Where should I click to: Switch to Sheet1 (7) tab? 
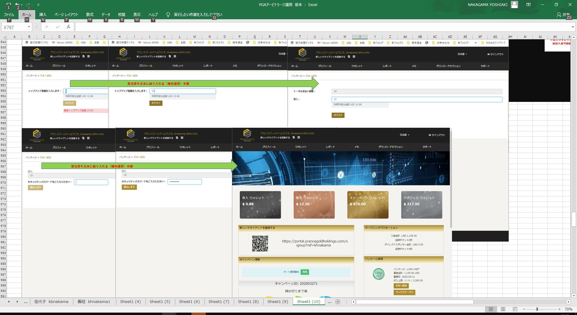219,302
